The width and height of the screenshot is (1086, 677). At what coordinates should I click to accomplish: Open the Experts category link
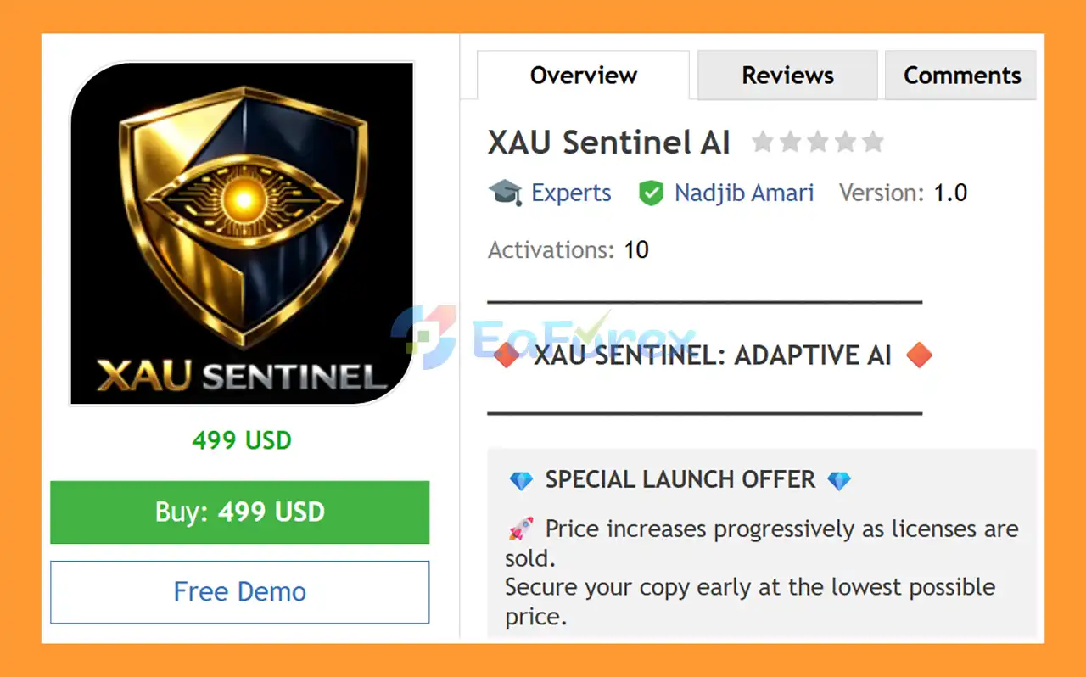571,193
